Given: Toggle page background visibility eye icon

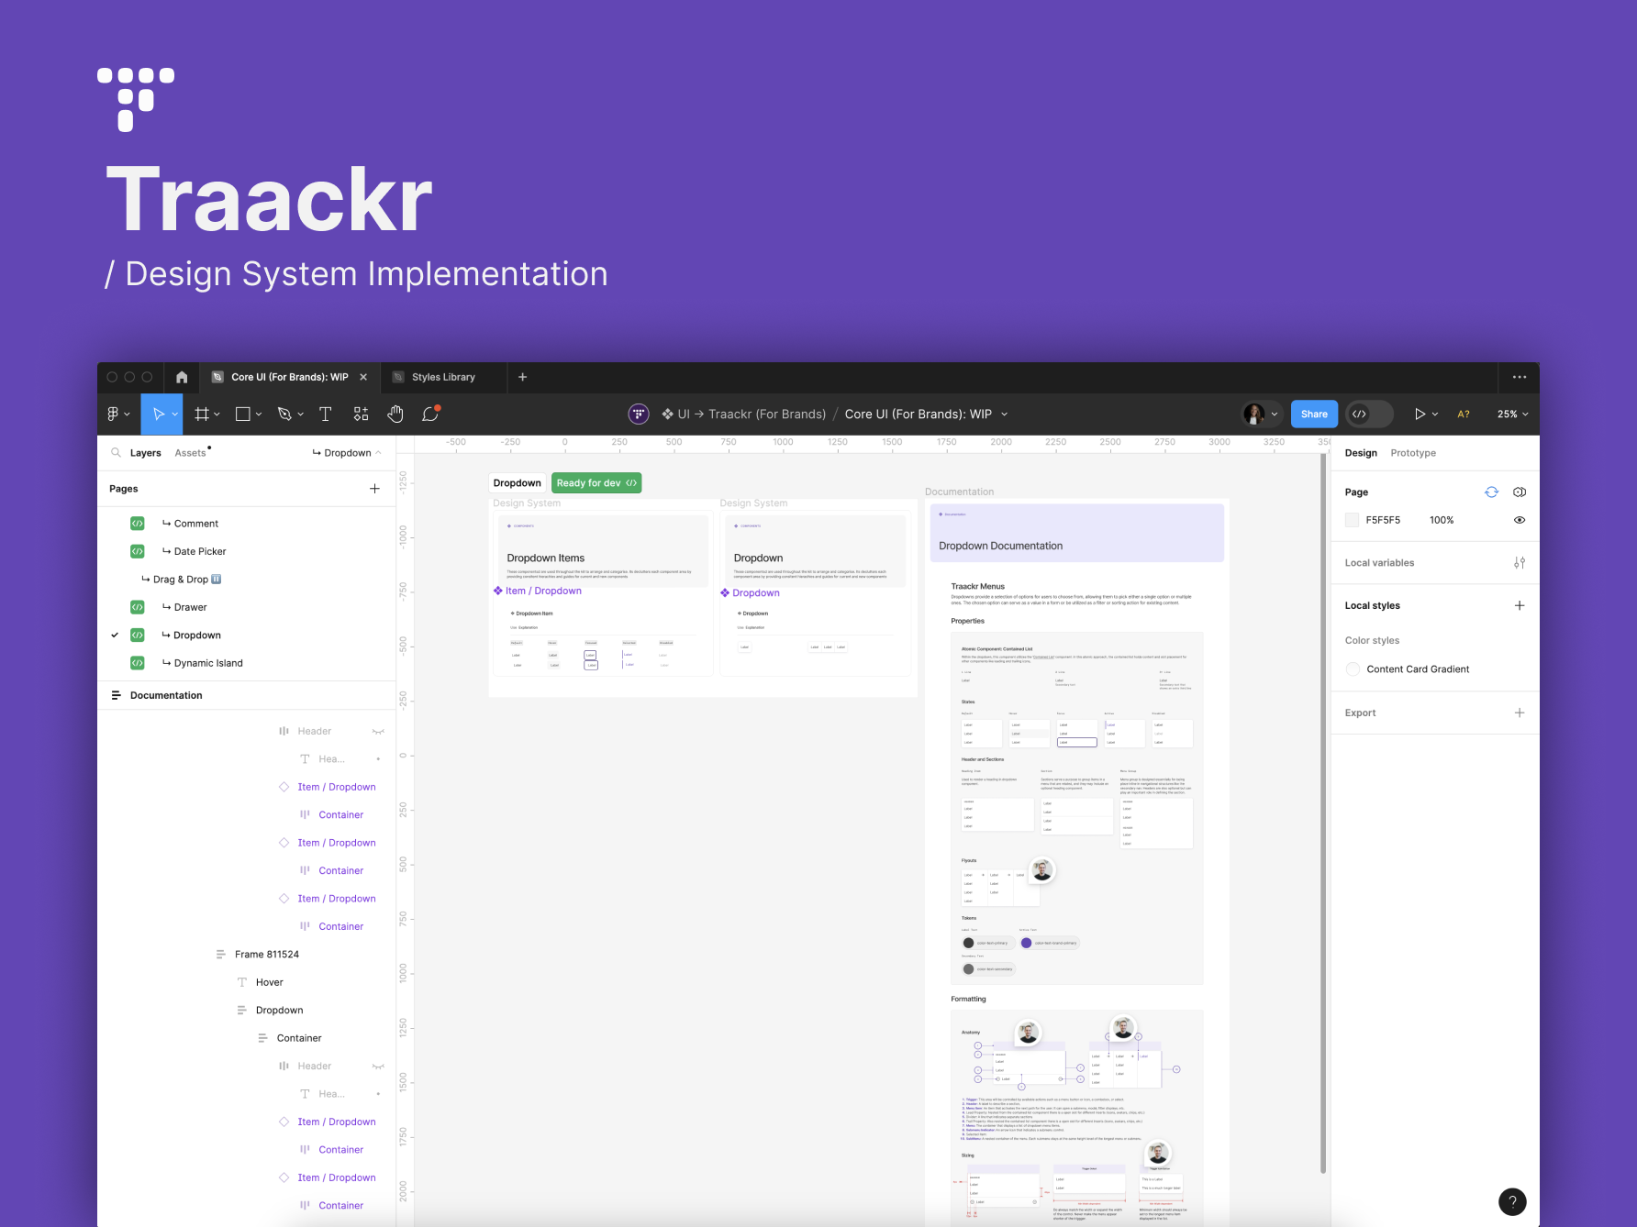Looking at the screenshot, I should click(x=1520, y=520).
